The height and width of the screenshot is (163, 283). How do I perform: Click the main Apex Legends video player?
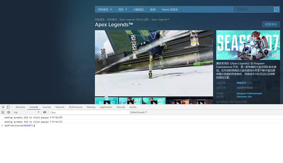pos(154,63)
